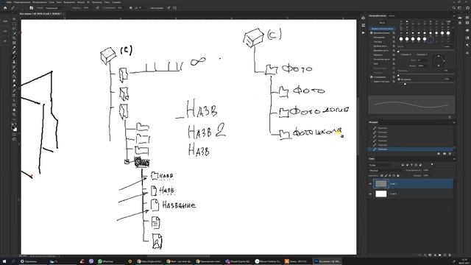Open the Файл menu
This screenshot has width=471, height=265.
click(9, 2)
